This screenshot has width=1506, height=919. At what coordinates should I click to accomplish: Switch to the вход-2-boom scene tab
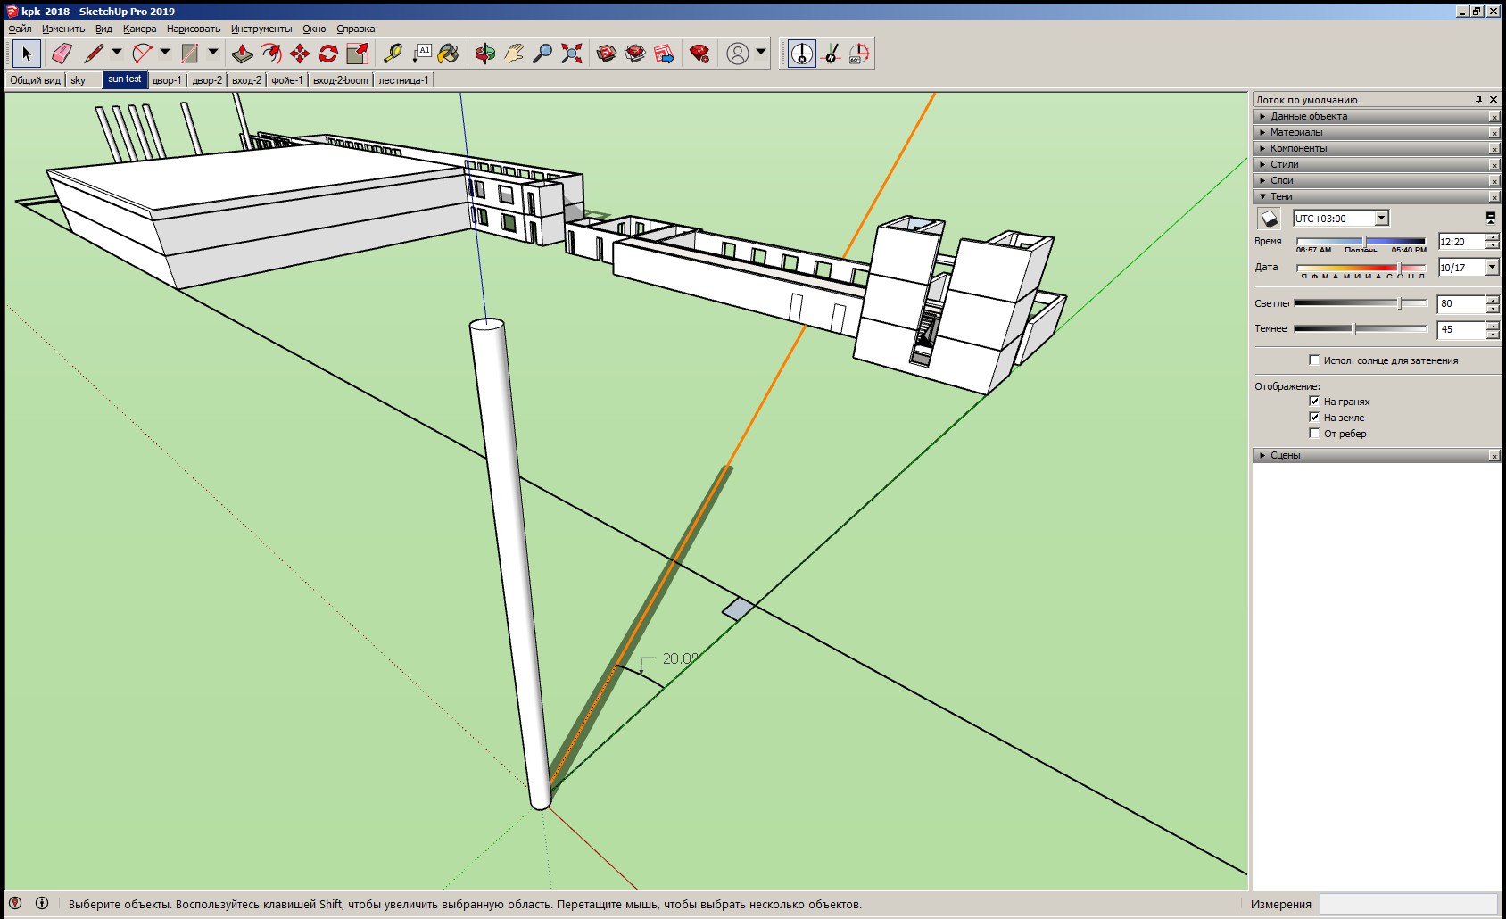[x=341, y=80]
